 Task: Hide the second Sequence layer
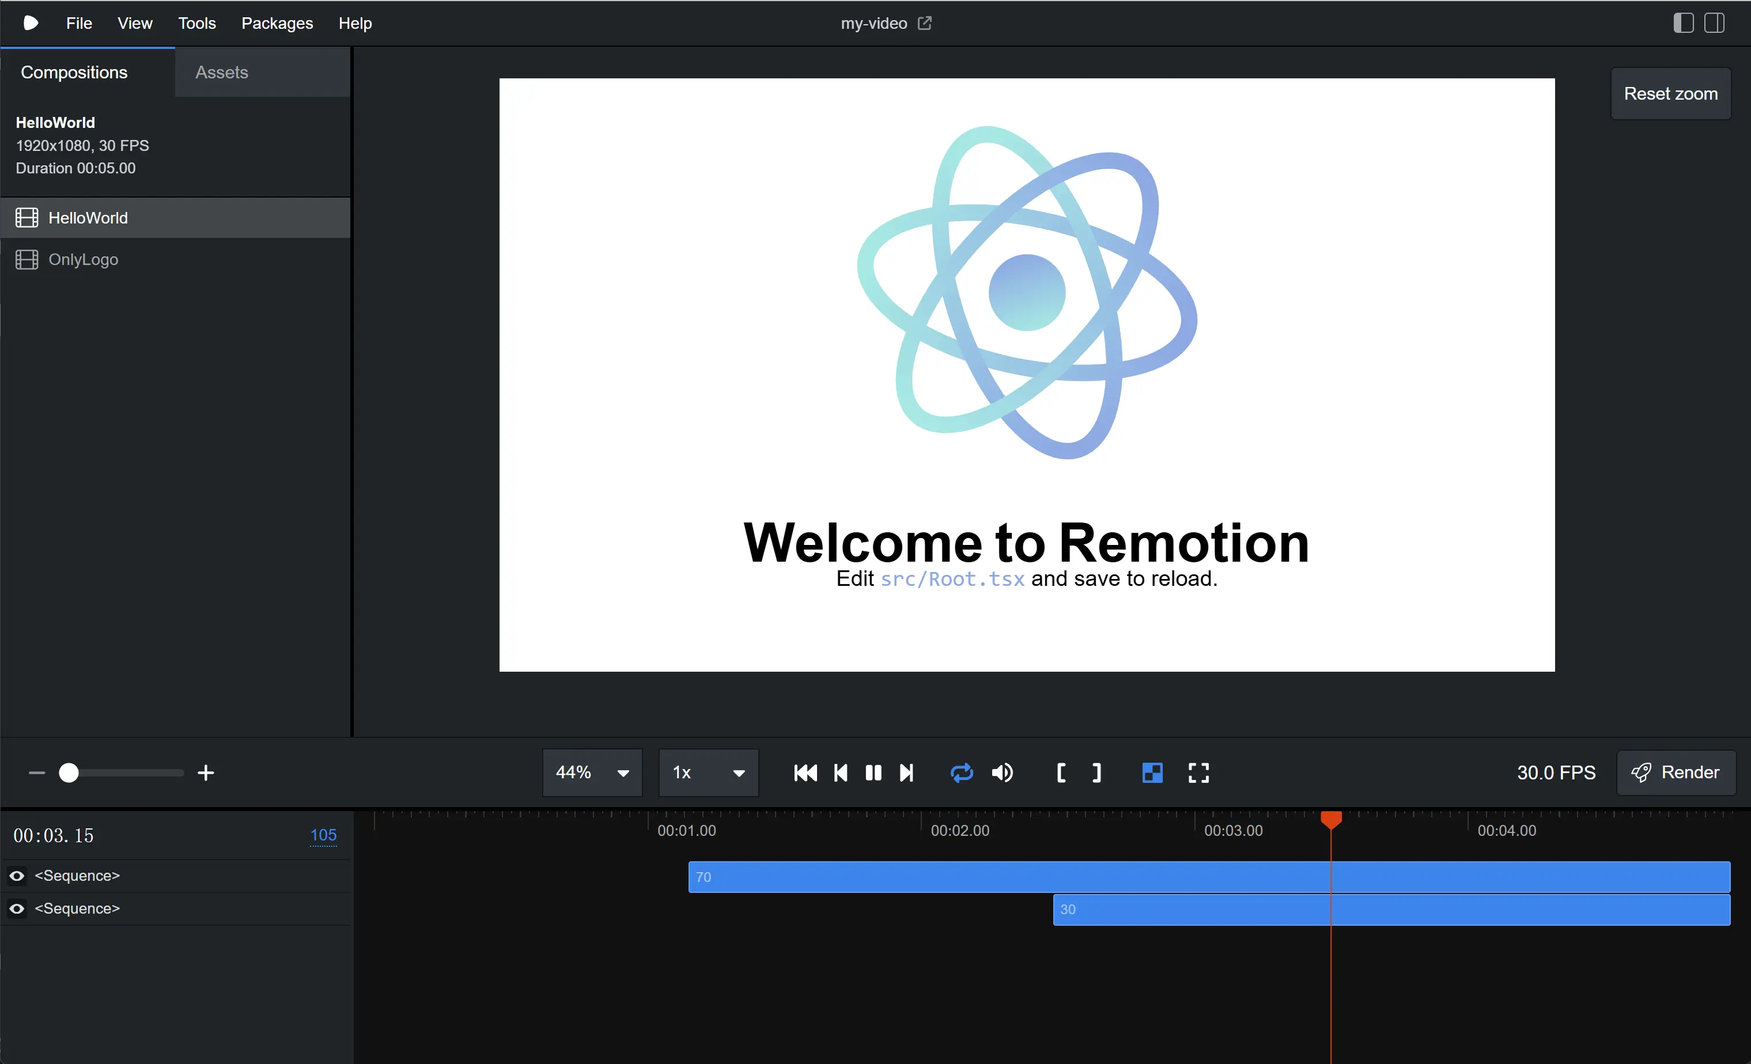pos(17,908)
